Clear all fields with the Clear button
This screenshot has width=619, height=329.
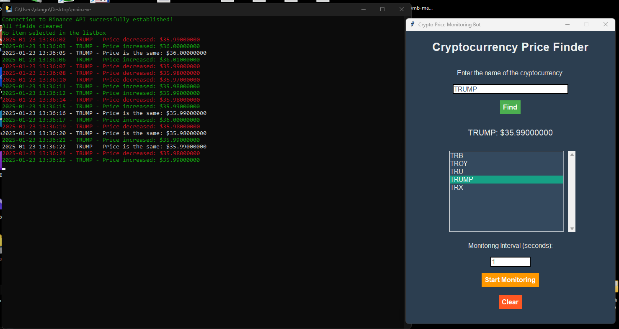(510, 302)
